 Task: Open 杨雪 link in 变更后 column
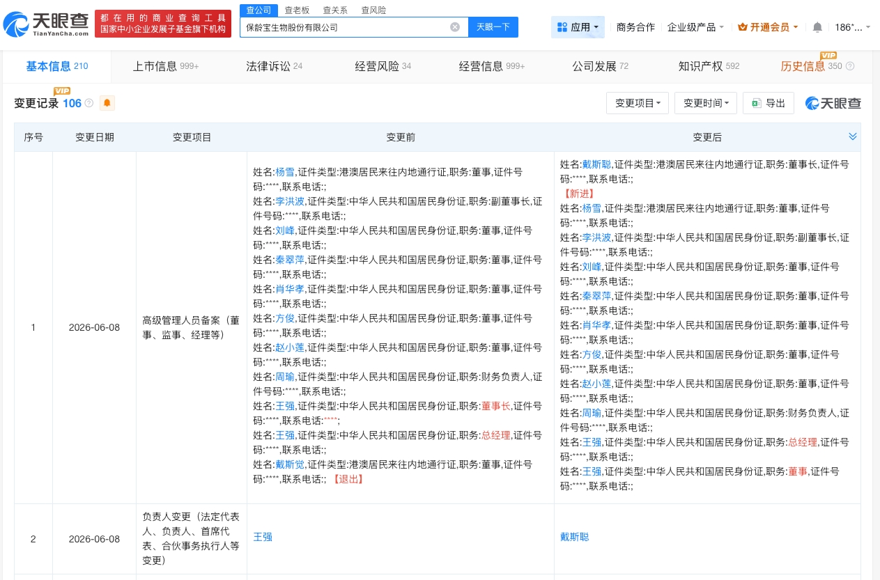tap(592, 208)
